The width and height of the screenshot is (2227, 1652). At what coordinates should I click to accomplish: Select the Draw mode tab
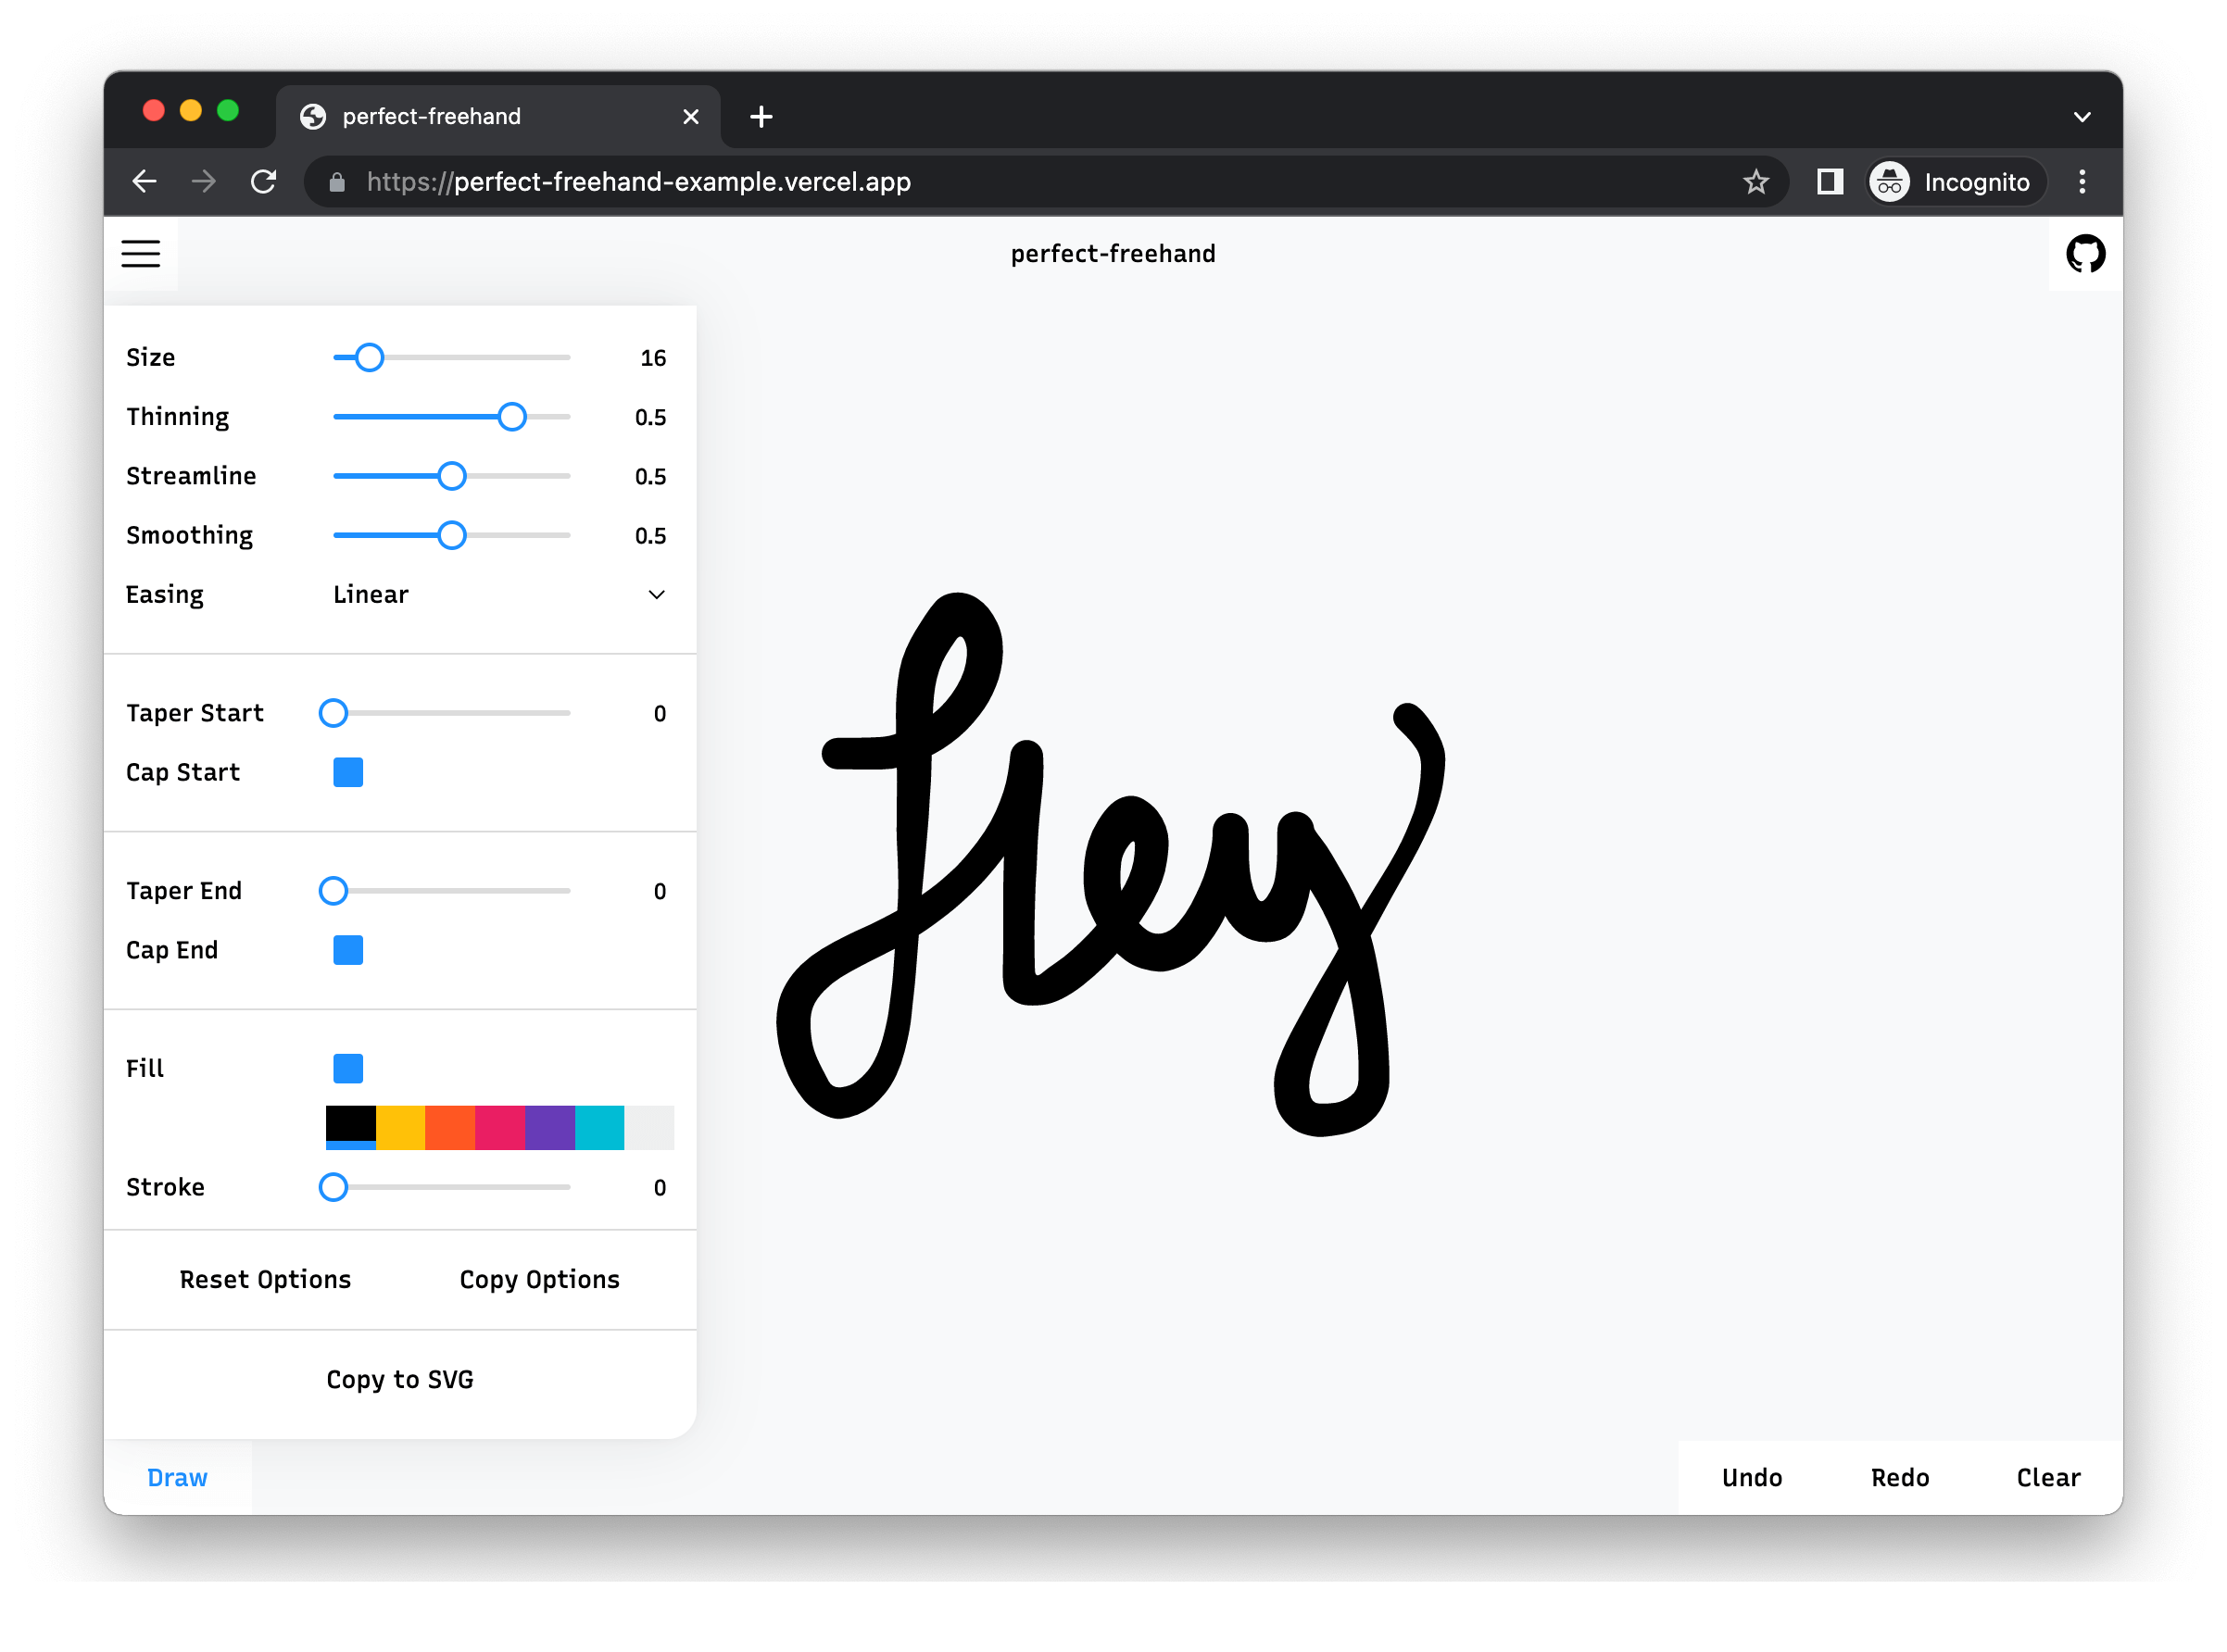coord(177,1477)
